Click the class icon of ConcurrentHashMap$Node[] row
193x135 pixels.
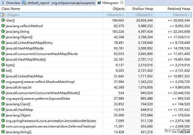pos(3,93)
